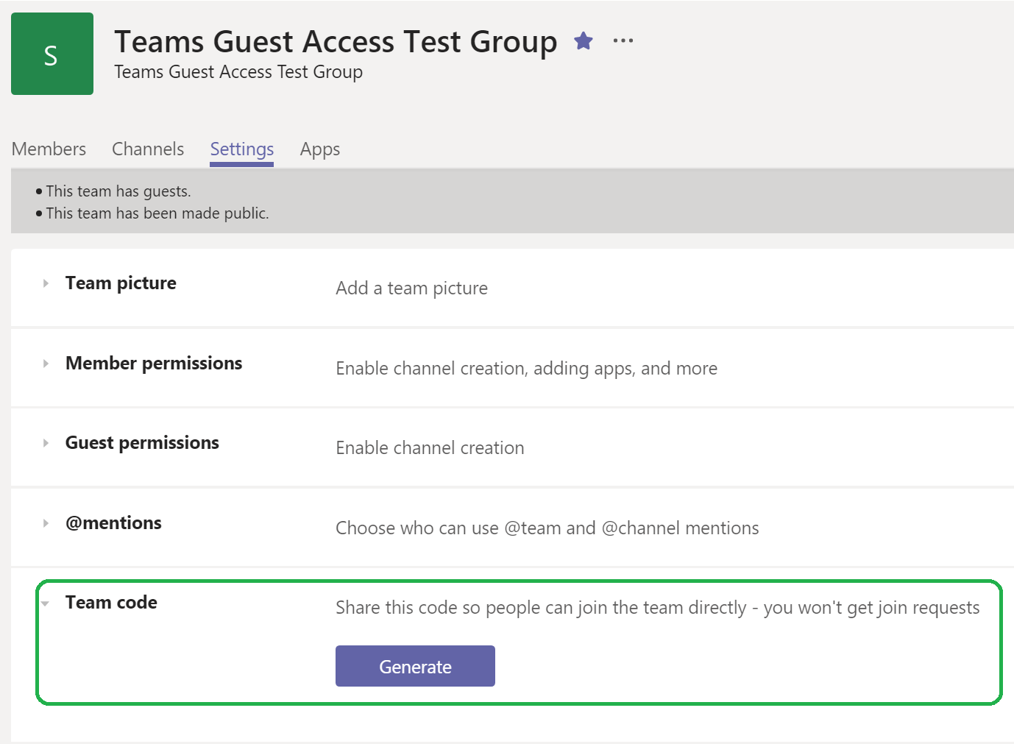
Task: Expand the @mentions section
Action: 45,522
